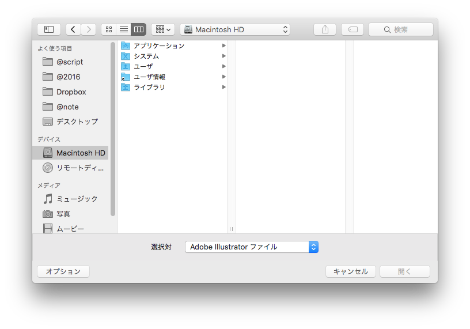Select the アプリケーション folder
Image resolution: width=470 pixels, height=329 pixels.
point(172,46)
